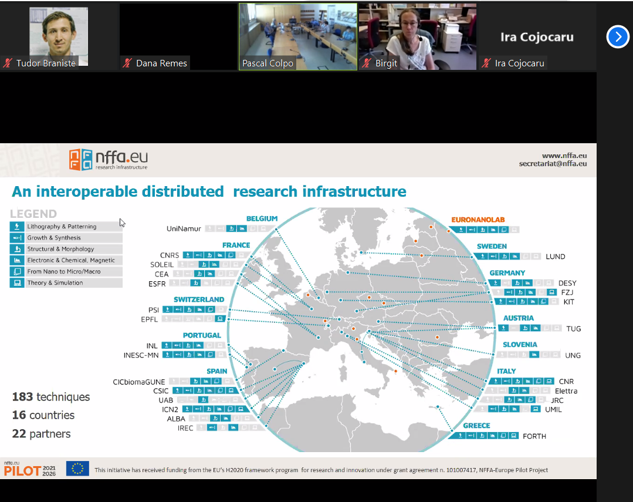Click the '22 partners' statistic text

pos(41,434)
